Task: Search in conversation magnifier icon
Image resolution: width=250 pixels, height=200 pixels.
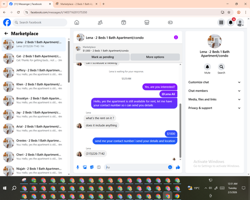Action: (x=221, y=67)
